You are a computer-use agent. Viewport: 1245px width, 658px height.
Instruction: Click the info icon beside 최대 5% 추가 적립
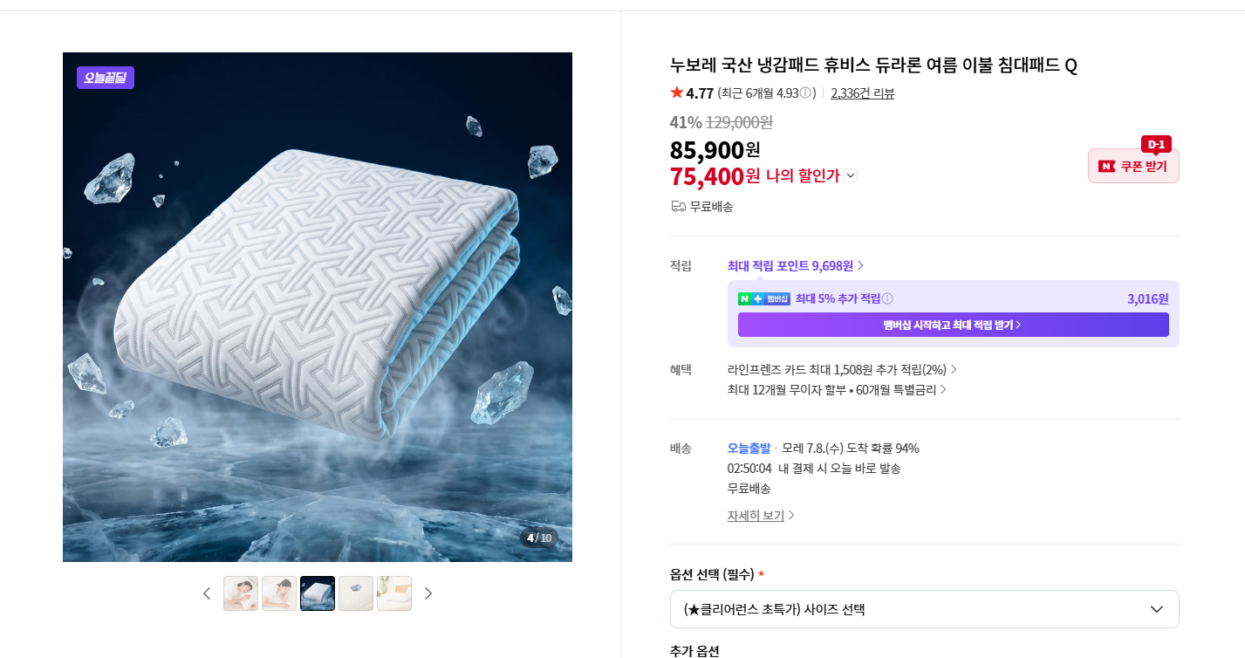887,298
